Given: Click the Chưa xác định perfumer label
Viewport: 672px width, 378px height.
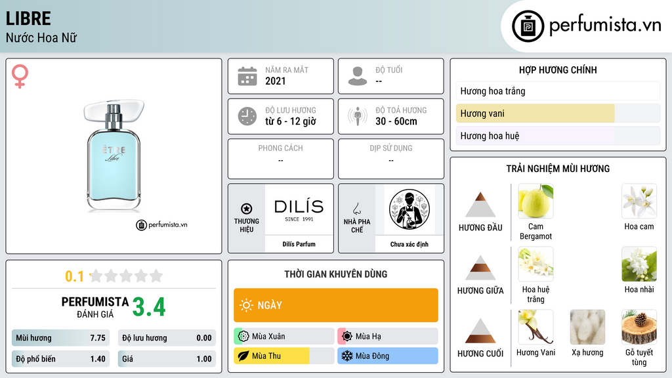Looking at the screenshot, I should click(409, 244).
